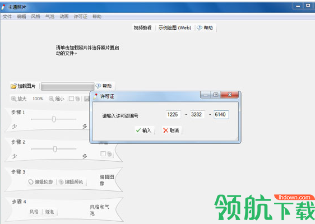Open the 编辑 menu
Screen dimensions: 315x224
[x=21, y=16]
